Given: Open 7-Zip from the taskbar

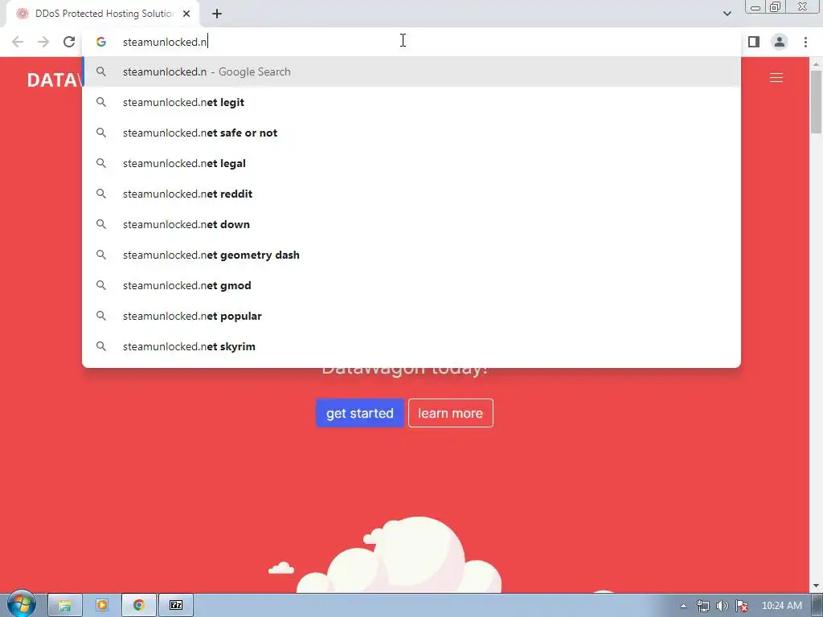Looking at the screenshot, I should [176, 606].
